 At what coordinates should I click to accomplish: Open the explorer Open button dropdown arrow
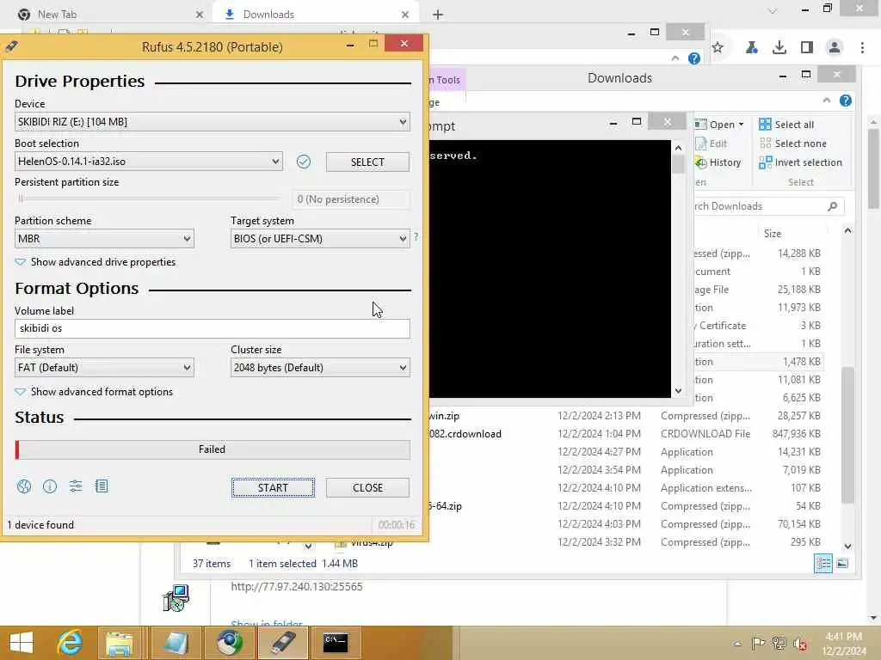tap(741, 125)
